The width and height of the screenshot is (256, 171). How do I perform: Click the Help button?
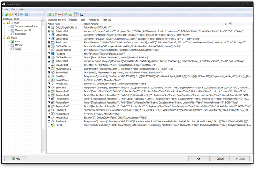click(16, 158)
